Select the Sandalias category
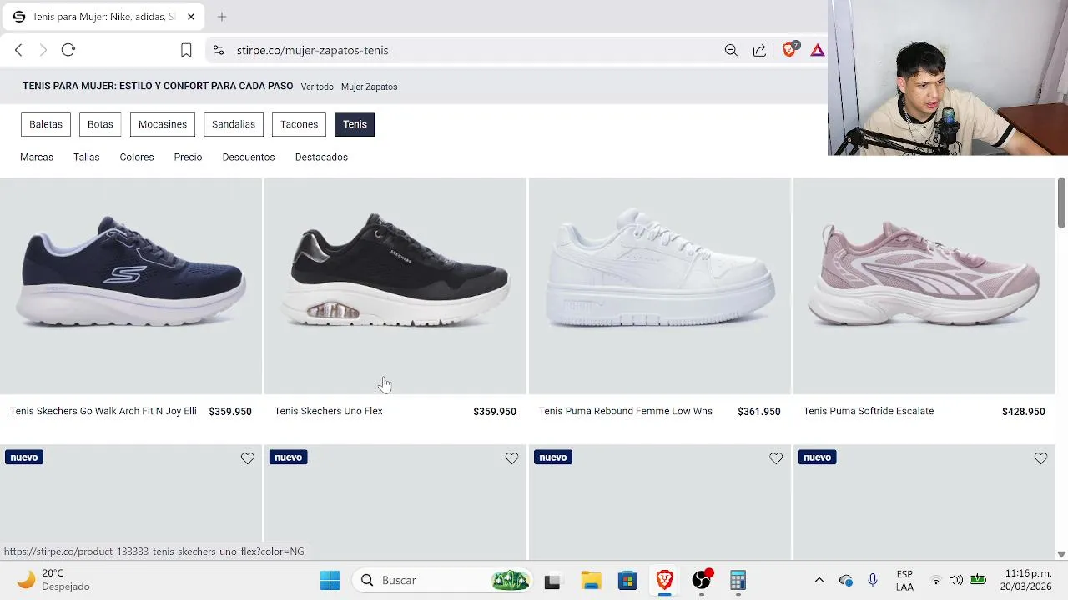 (234, 124)
